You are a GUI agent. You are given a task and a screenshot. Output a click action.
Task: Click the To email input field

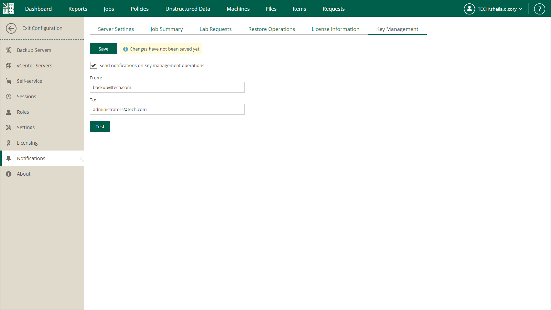(167, 109)
